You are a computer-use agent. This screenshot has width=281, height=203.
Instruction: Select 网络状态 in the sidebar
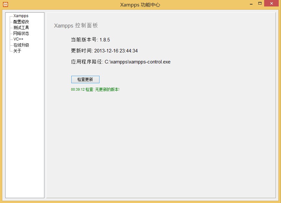[x=21, y=33]
